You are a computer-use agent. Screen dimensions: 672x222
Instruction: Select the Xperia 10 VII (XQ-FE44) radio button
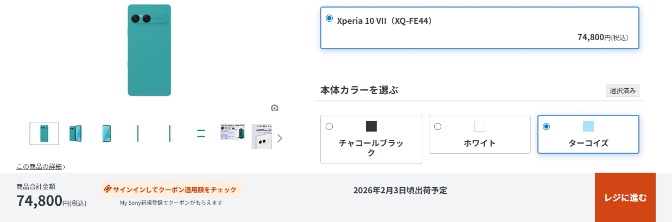(329, 18)
